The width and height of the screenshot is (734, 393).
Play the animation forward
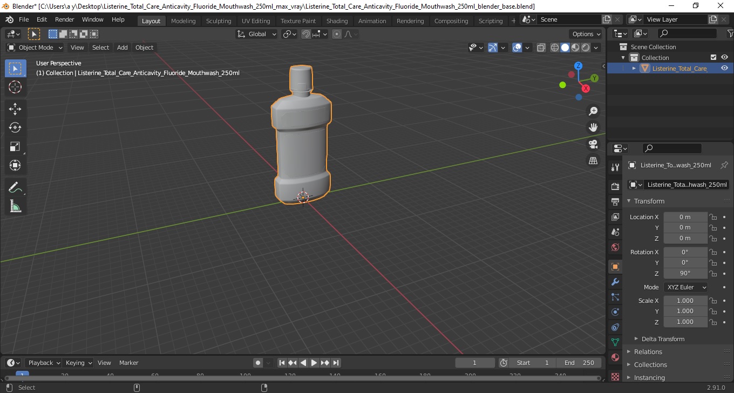coord(314,363)
